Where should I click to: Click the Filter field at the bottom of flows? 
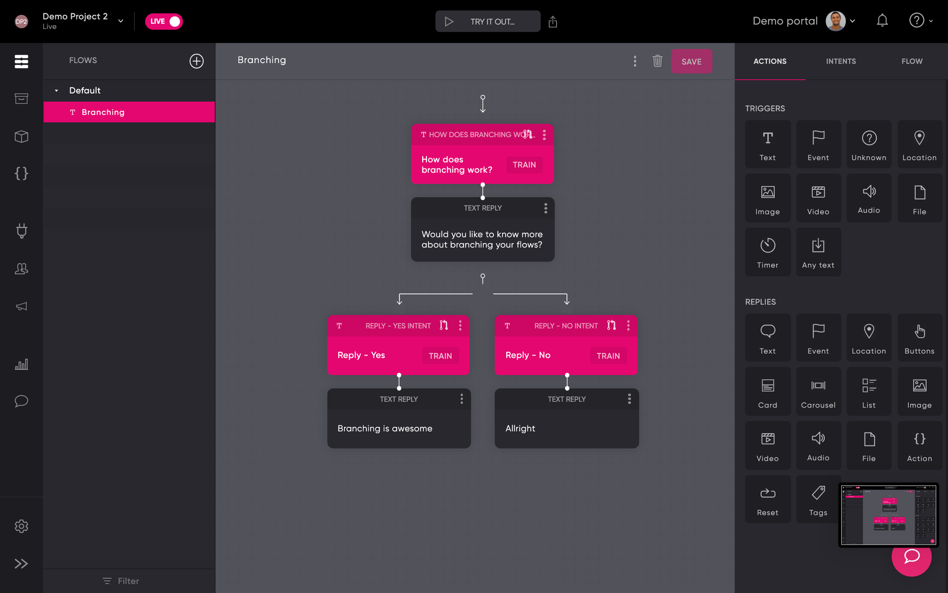point(121,581)
